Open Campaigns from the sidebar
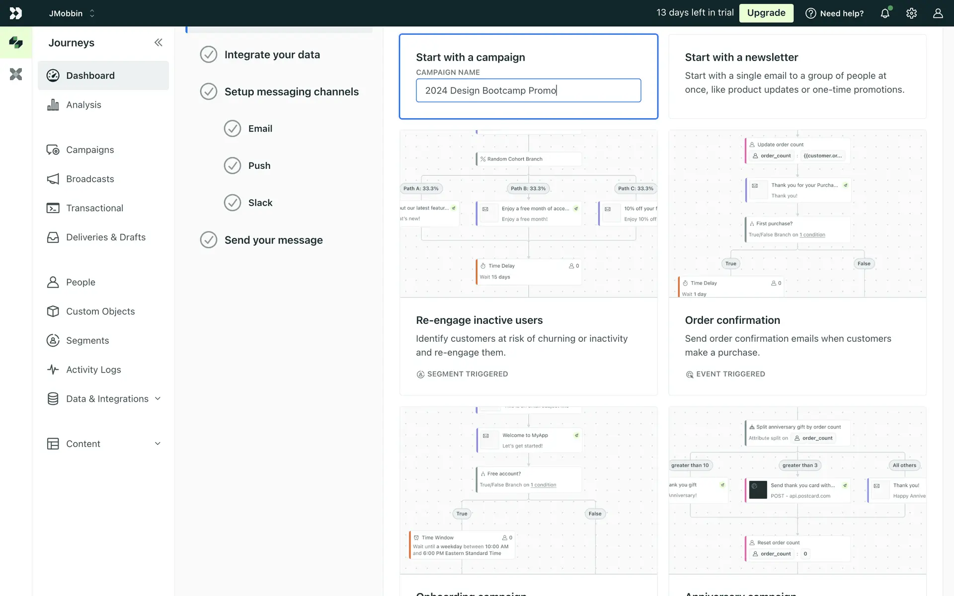Image resolution: width=954 pixels, height=596 pixels. coord(90,150)
